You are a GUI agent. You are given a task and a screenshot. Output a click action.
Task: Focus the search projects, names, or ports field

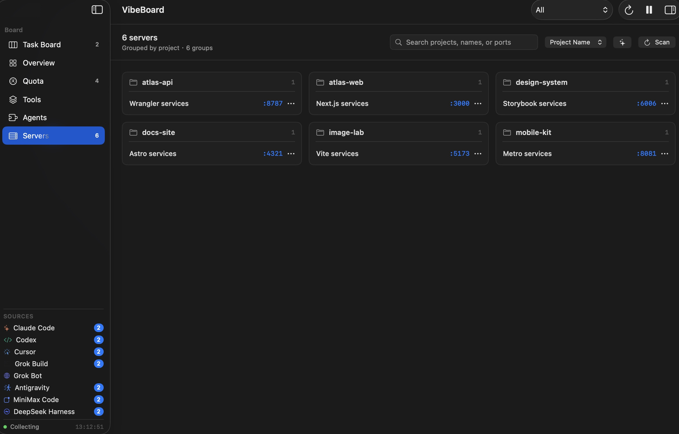point(464,42)
